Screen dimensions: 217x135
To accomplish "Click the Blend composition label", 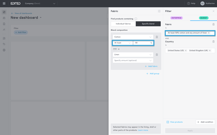I will [x=119, y=30].
